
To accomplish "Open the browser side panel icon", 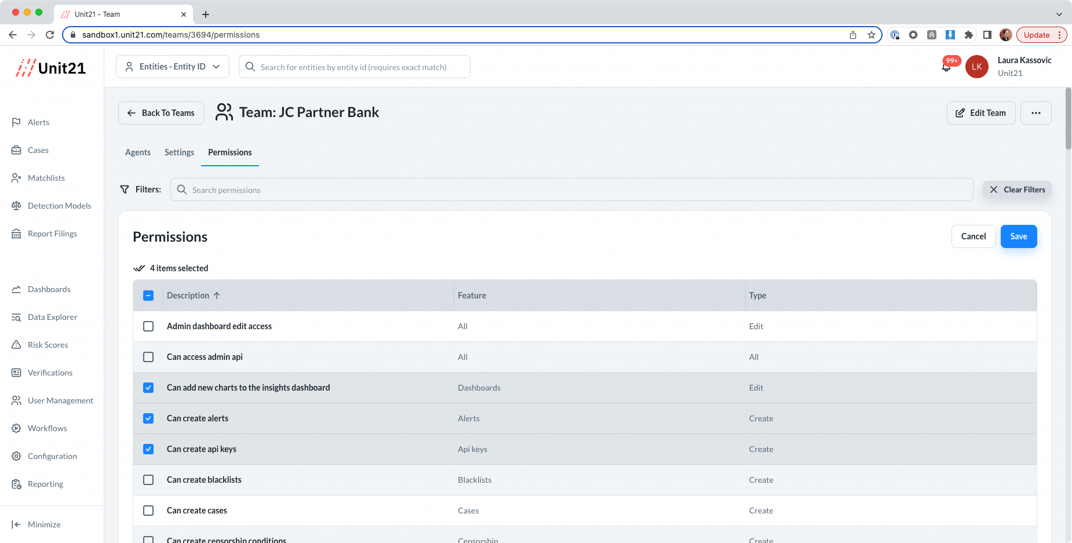I will coord(987,35).
